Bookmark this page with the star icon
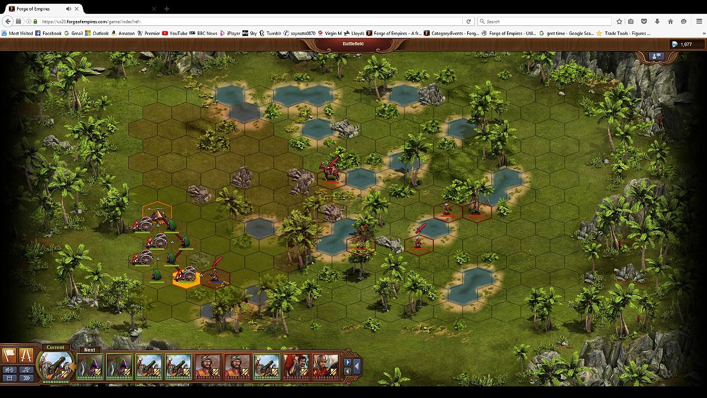This screenshot has height=398, width=707. 619,22
